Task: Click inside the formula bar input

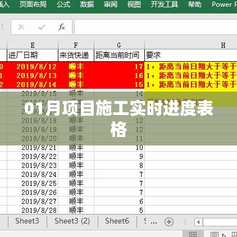Action: [x=156, y=27]
